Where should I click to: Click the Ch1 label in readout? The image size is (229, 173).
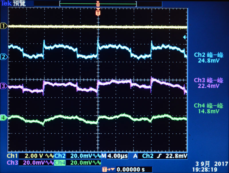click(12, 156)
